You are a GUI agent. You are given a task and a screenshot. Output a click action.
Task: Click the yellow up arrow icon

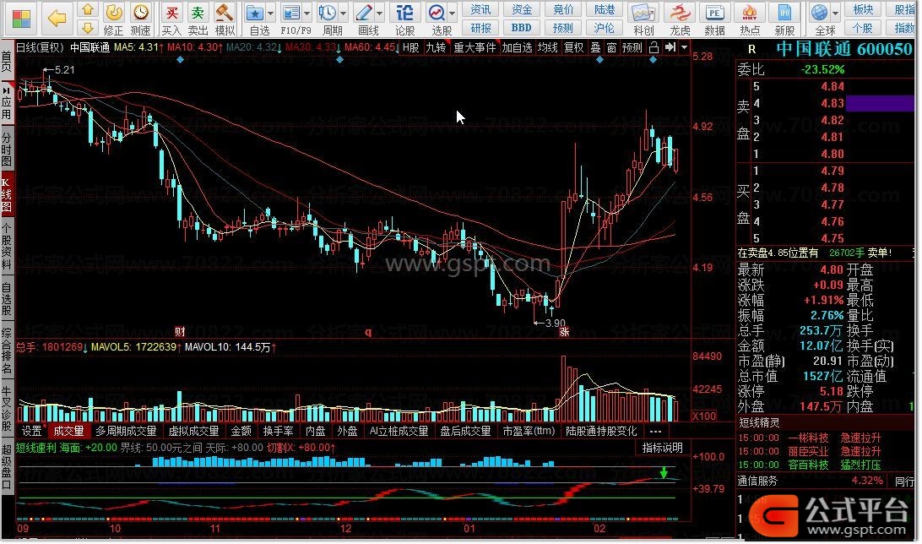pos(88,9)
